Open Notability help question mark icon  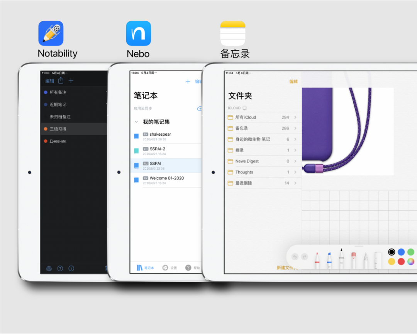(60, 268)
